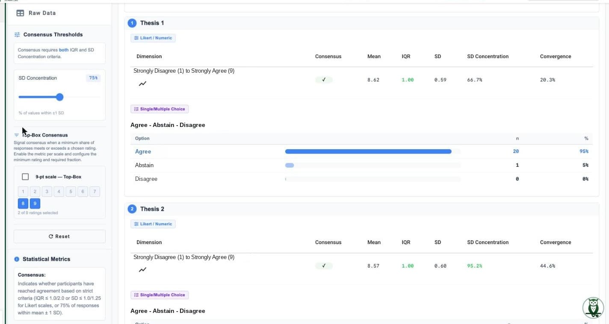This screenshot has width=609, height=324.
Task: Click the mean value 8.57
Action: (373, 266)
